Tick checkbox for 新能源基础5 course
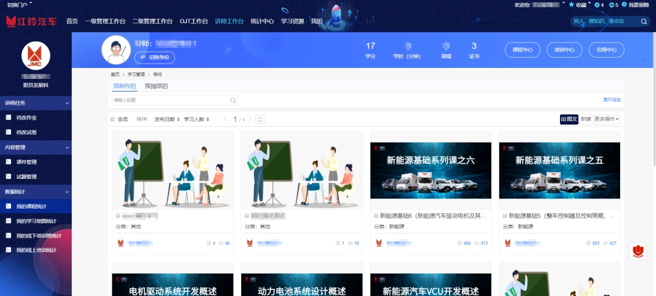 tap(505, 216)
